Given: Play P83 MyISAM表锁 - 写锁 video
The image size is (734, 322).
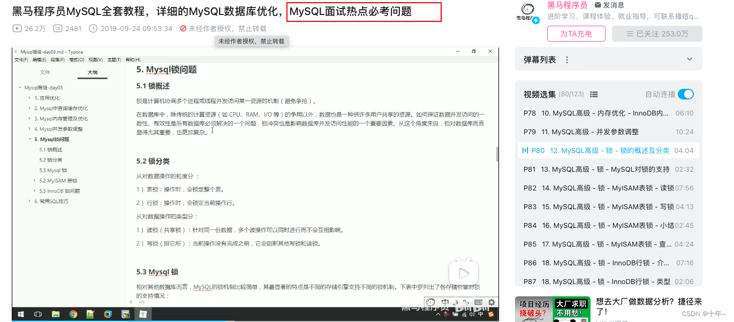Looking at the screenshot, I should click(609, 207).
